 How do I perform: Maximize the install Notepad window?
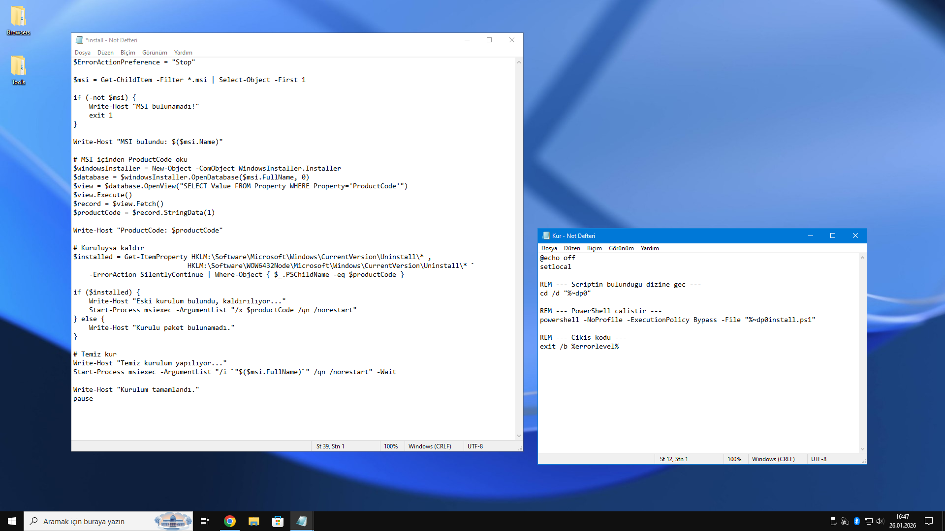489,40
